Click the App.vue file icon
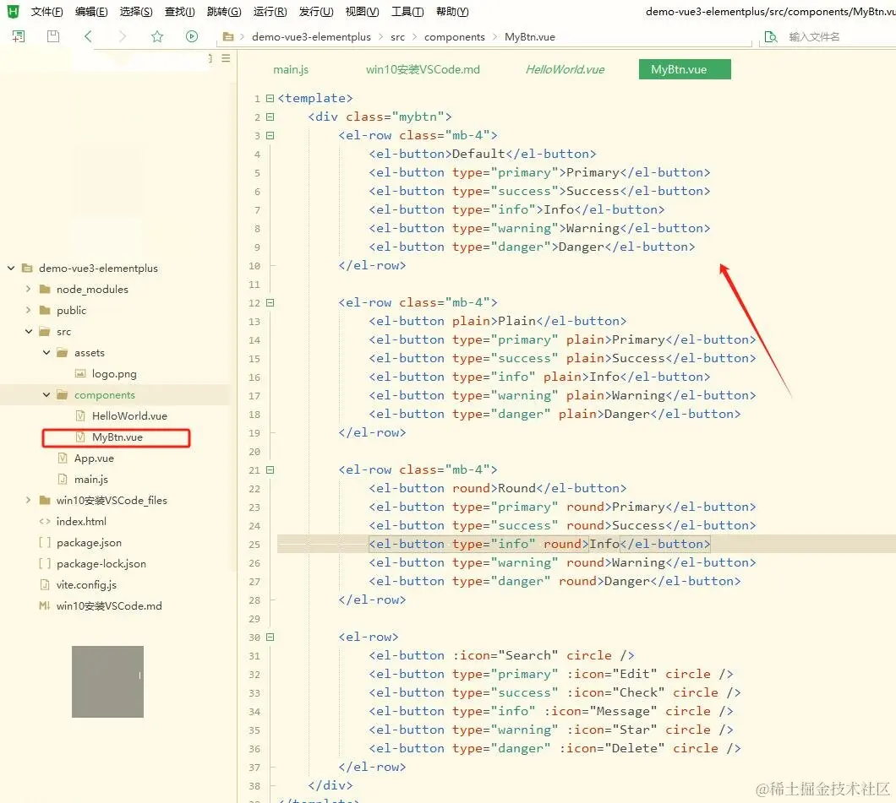 pos(63,458)
